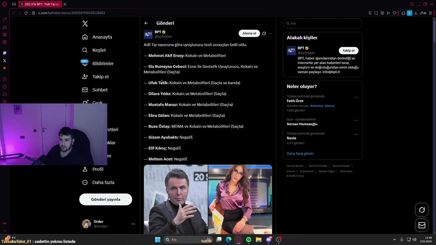Image resolution: width=436 pixels, height=245 pixels.
Task: Open @bpthaber handle on post
Action: 163,36
